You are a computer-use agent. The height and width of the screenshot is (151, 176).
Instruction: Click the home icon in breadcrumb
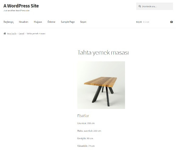5,34
